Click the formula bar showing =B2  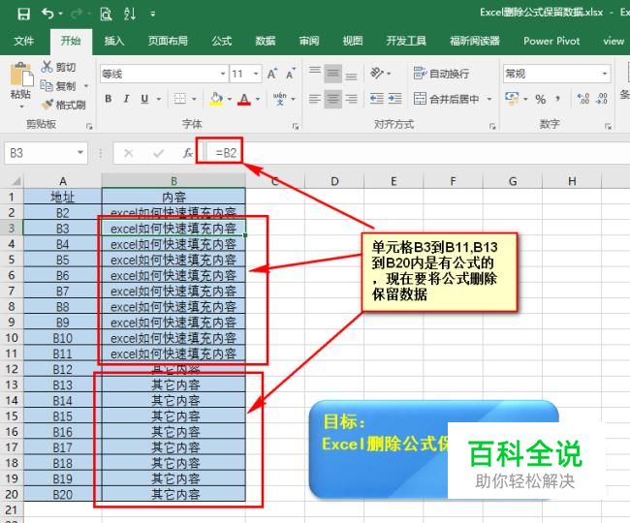[x=418, y=153]
